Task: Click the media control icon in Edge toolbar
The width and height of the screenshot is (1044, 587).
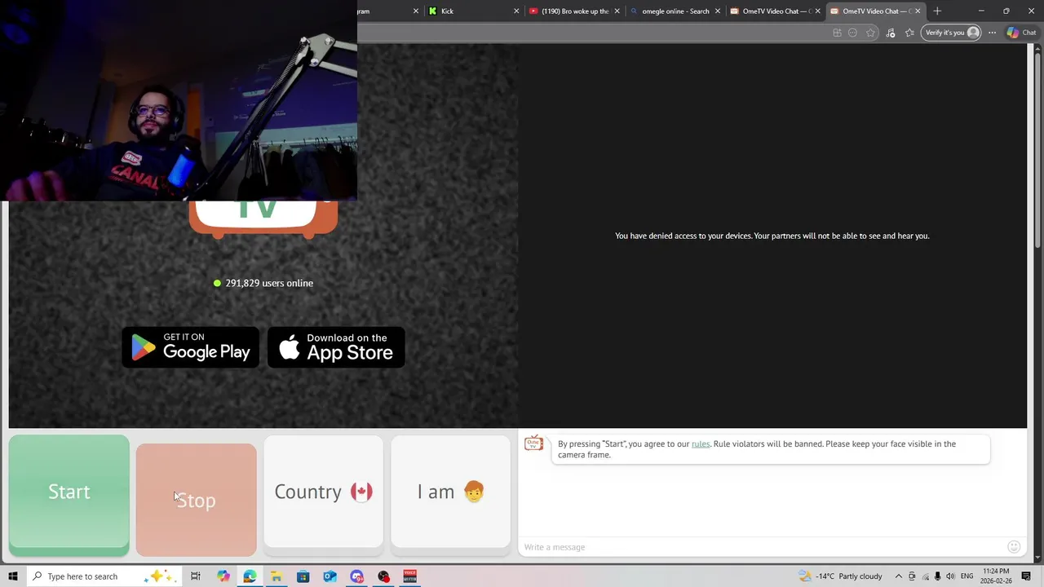Action: (891, 33)
